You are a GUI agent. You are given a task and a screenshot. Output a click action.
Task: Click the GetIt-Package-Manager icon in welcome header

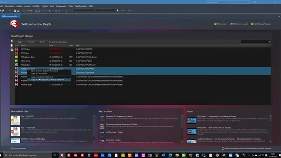coord(252,24)
